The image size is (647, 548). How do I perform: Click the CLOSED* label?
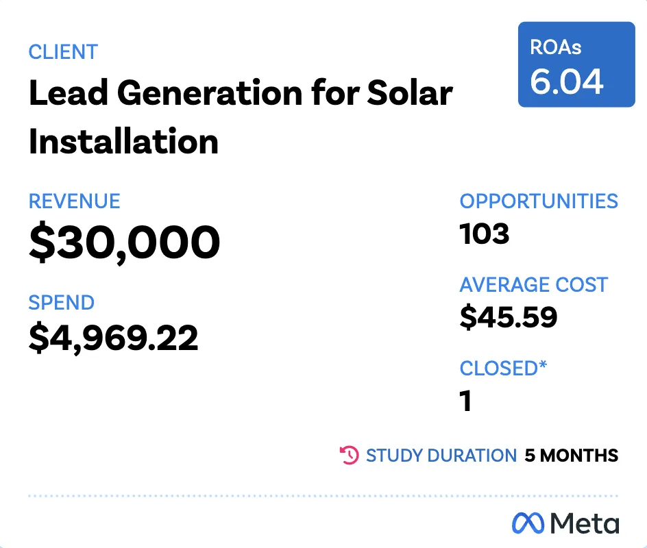pyautogui.click(x=503, y=368)
